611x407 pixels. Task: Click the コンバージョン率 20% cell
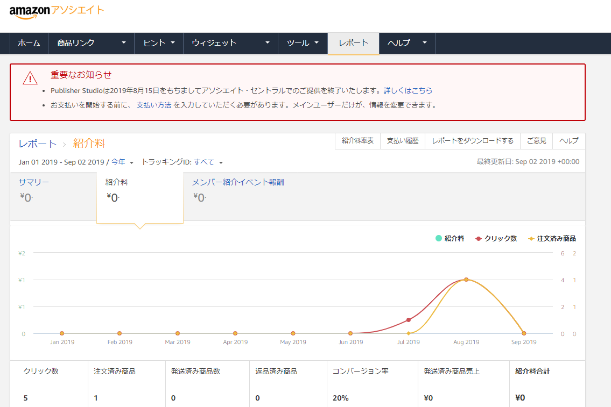[373, 384]
